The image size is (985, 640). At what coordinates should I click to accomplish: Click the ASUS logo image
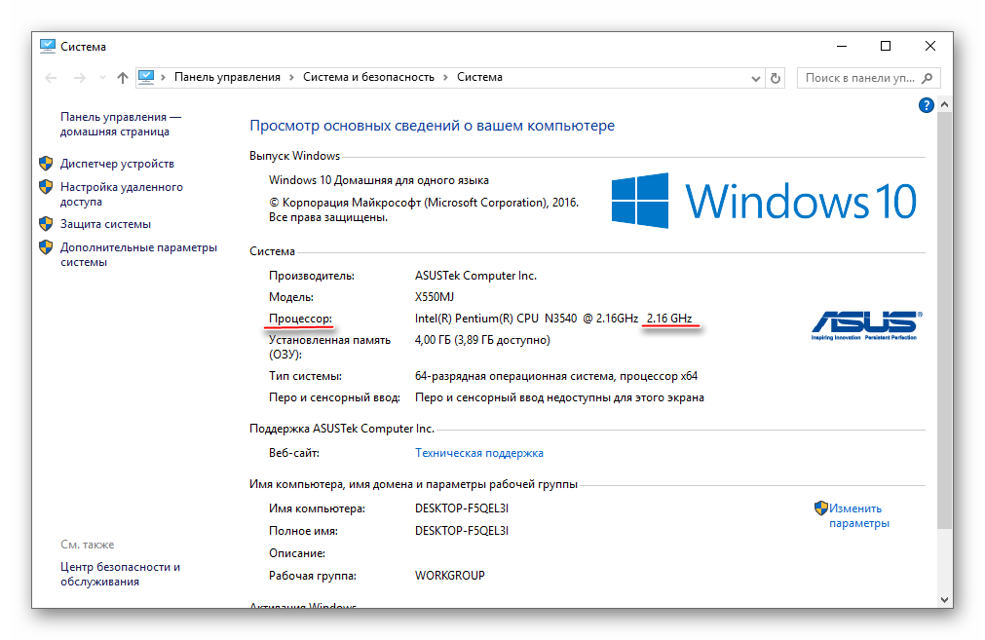(x=866, y=326)
